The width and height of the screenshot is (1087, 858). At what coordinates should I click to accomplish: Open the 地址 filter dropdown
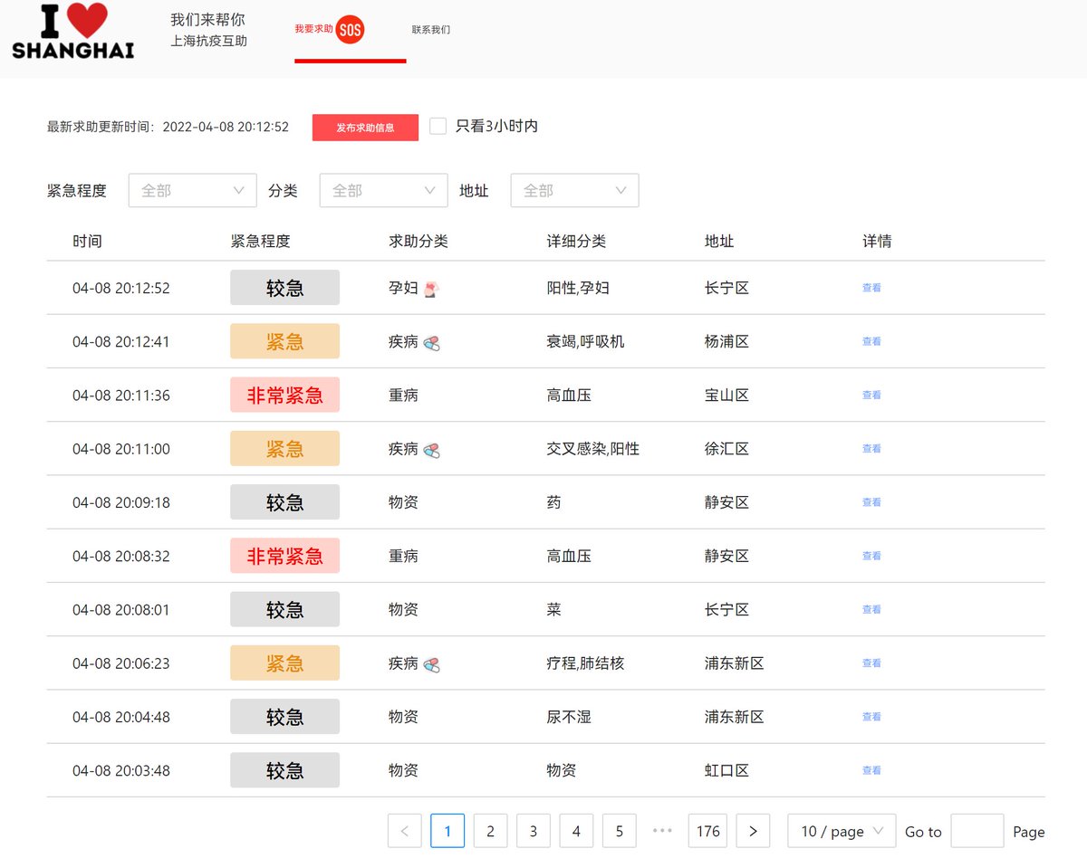(x=574, y=191)
